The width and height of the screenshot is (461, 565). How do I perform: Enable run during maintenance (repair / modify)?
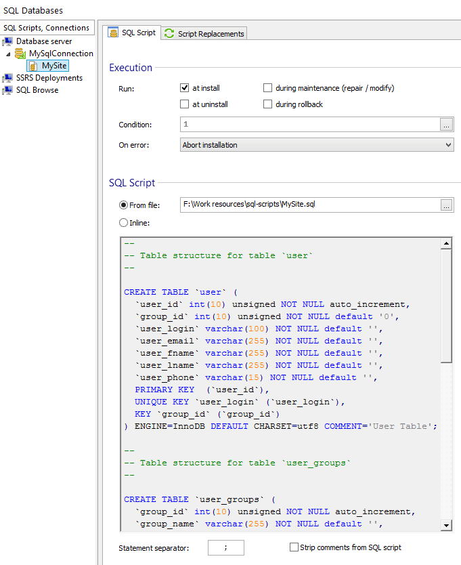tap(267, 88)
